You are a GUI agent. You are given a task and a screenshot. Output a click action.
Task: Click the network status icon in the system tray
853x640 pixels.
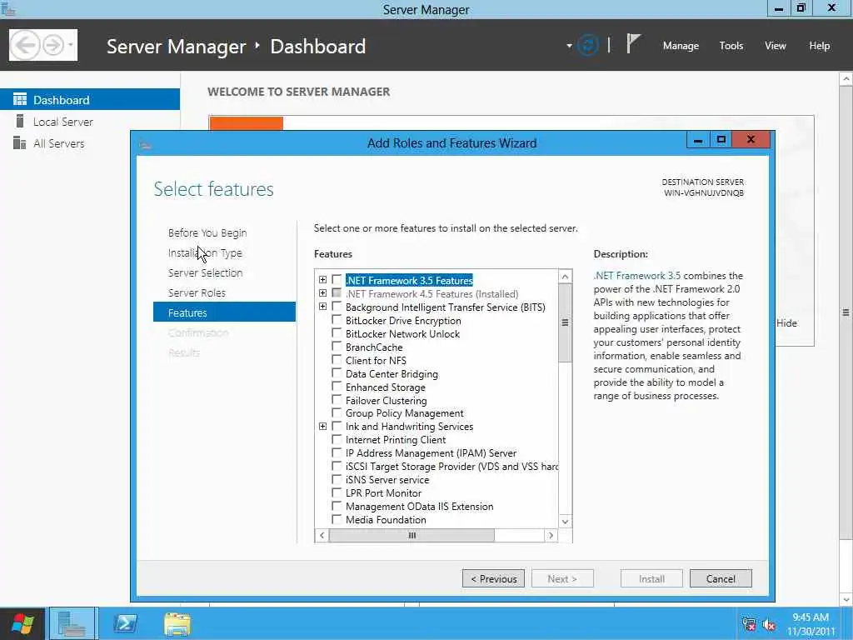[x=749, y=624]
